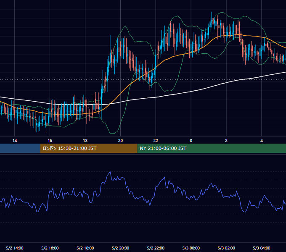Click the 5/3 02:00 date label

pos(226,248)
